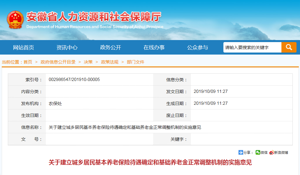Navigate to 政策法规 breadcrumb
Screen dimensions: 300x175
click(x=110, y=62)
